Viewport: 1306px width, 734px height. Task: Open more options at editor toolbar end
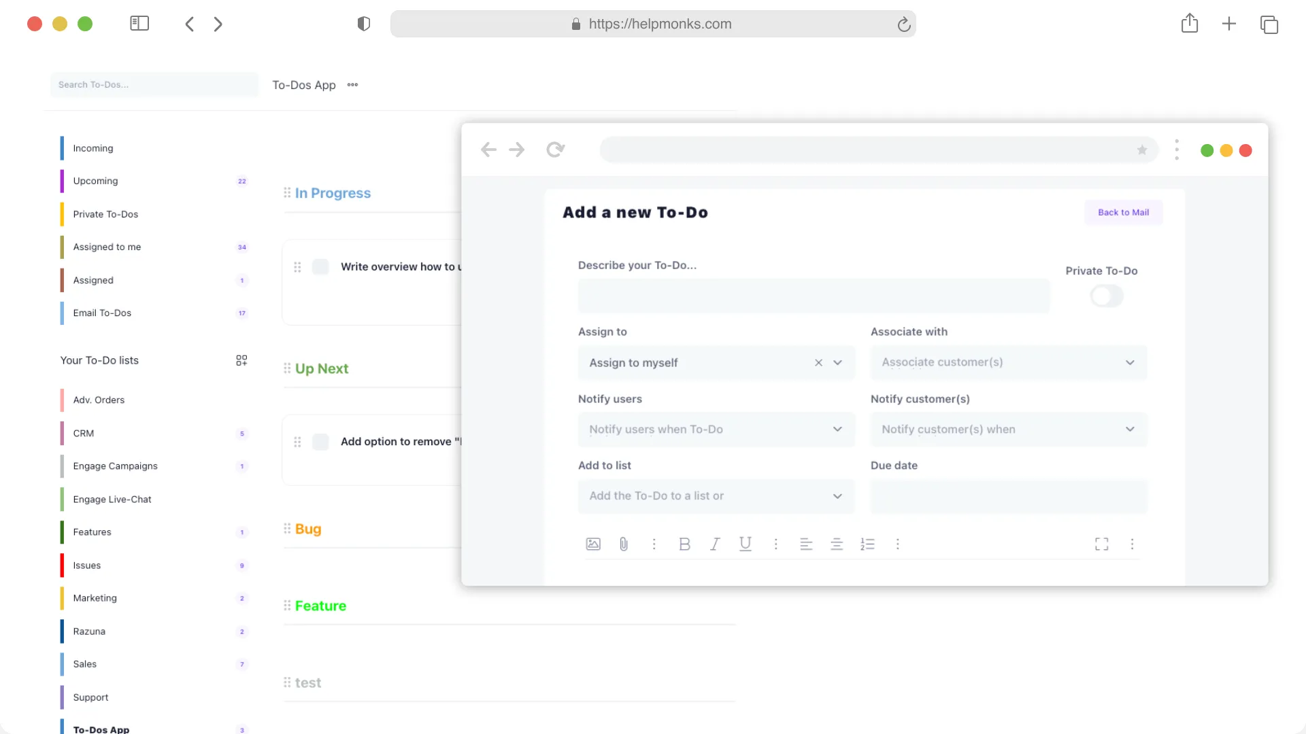pos(1132,544)
